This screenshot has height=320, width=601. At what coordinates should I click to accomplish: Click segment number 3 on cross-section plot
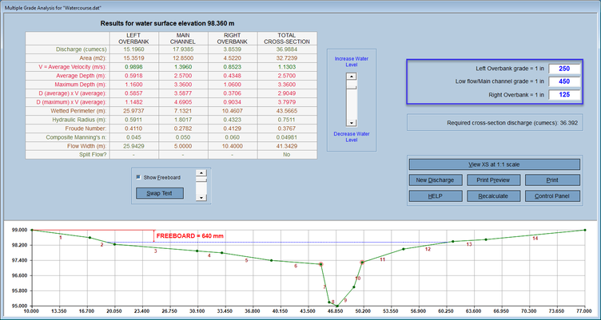coord(156,251)
